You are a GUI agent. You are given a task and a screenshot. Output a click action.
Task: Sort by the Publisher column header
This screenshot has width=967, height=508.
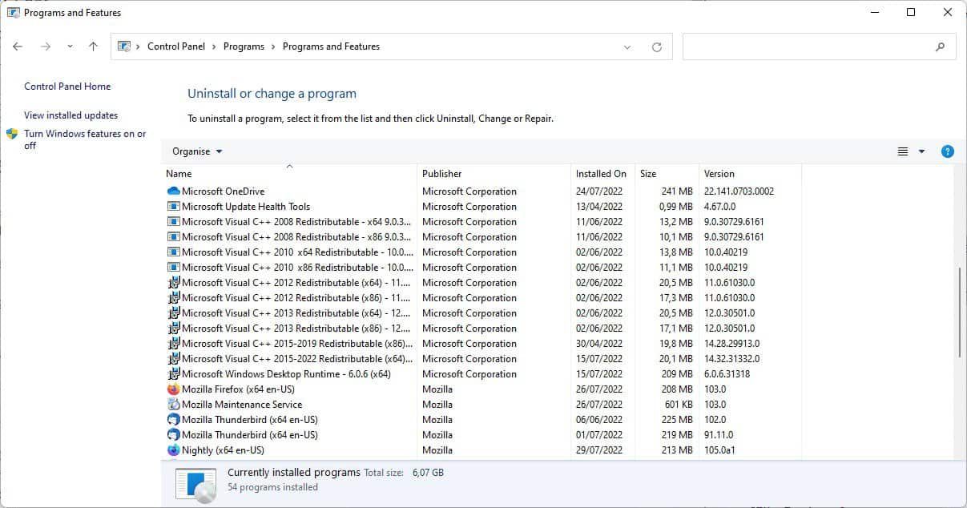pos(494,173)
